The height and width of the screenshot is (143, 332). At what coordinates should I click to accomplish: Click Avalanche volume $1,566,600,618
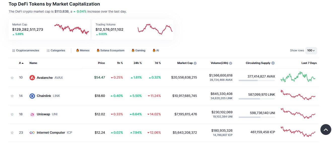221,75
